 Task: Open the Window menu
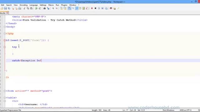point(72,5)
